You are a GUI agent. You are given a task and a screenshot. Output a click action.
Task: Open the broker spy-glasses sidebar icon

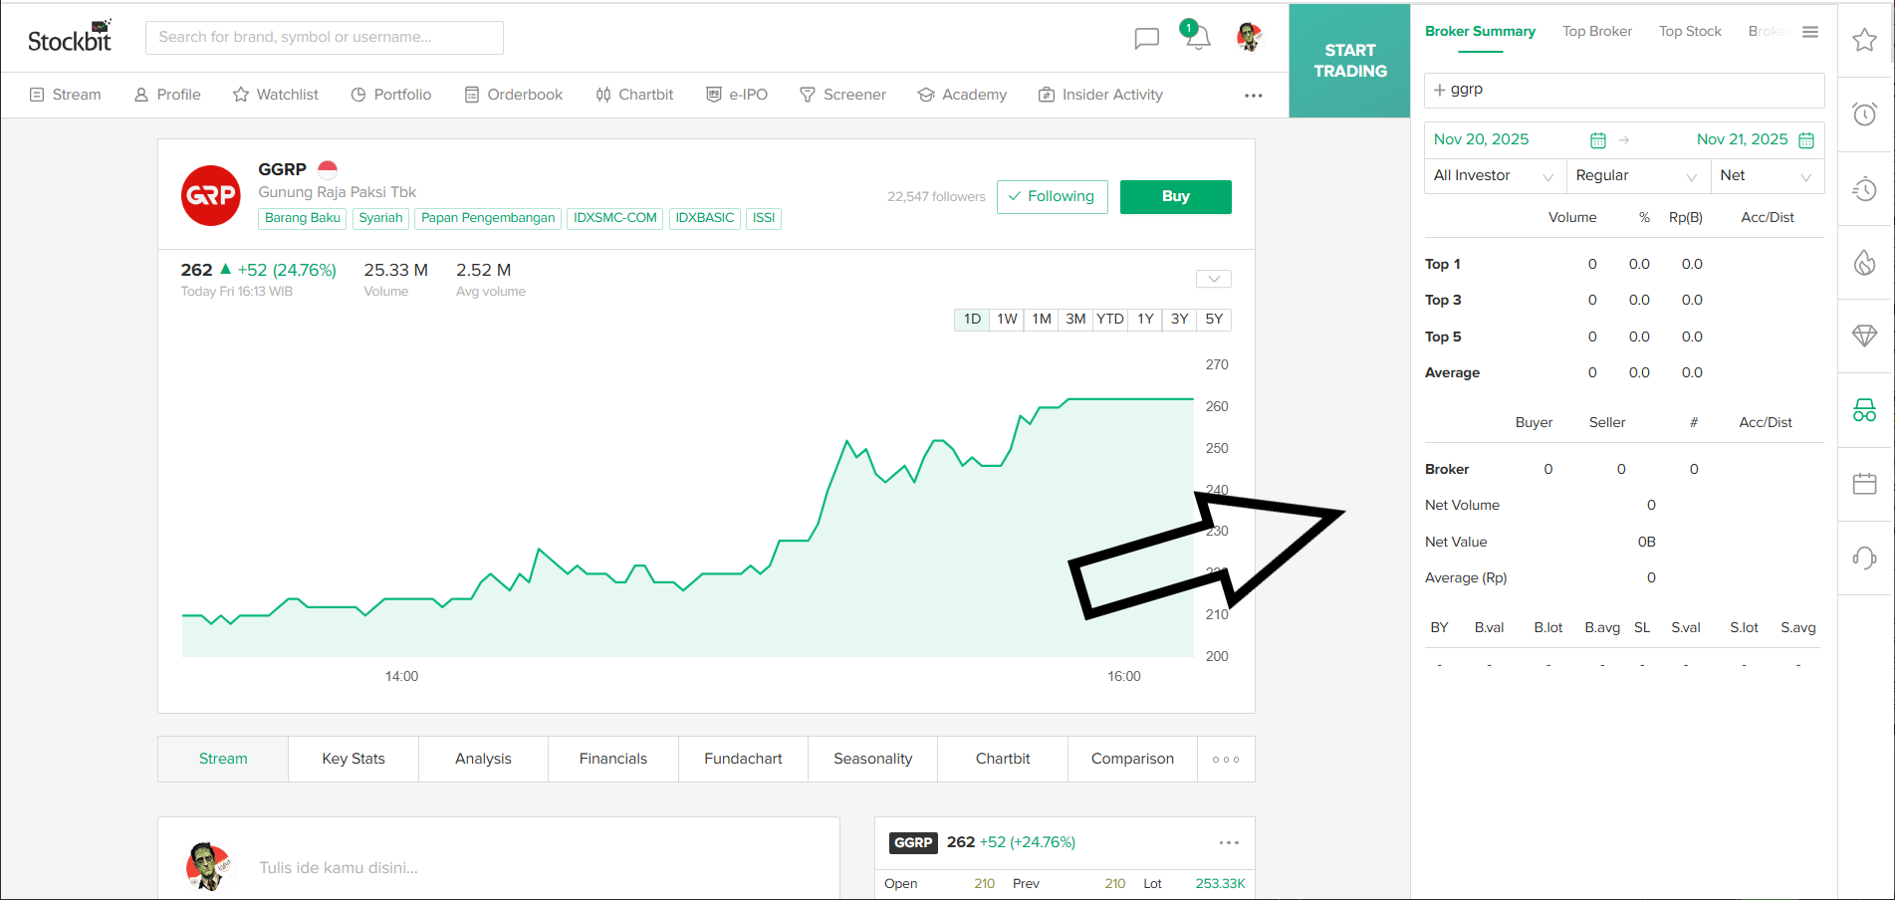pyautogui.click(x=1865, y=410)
